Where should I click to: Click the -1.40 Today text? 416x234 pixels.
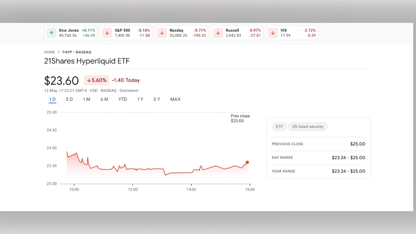tap(126, 80)
